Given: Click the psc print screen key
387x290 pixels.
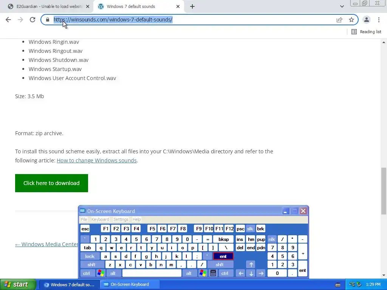Looking at the screenshot, I should point(240,228).
